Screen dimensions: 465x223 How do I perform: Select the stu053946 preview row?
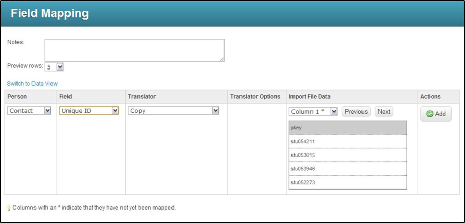coord(348,169)
